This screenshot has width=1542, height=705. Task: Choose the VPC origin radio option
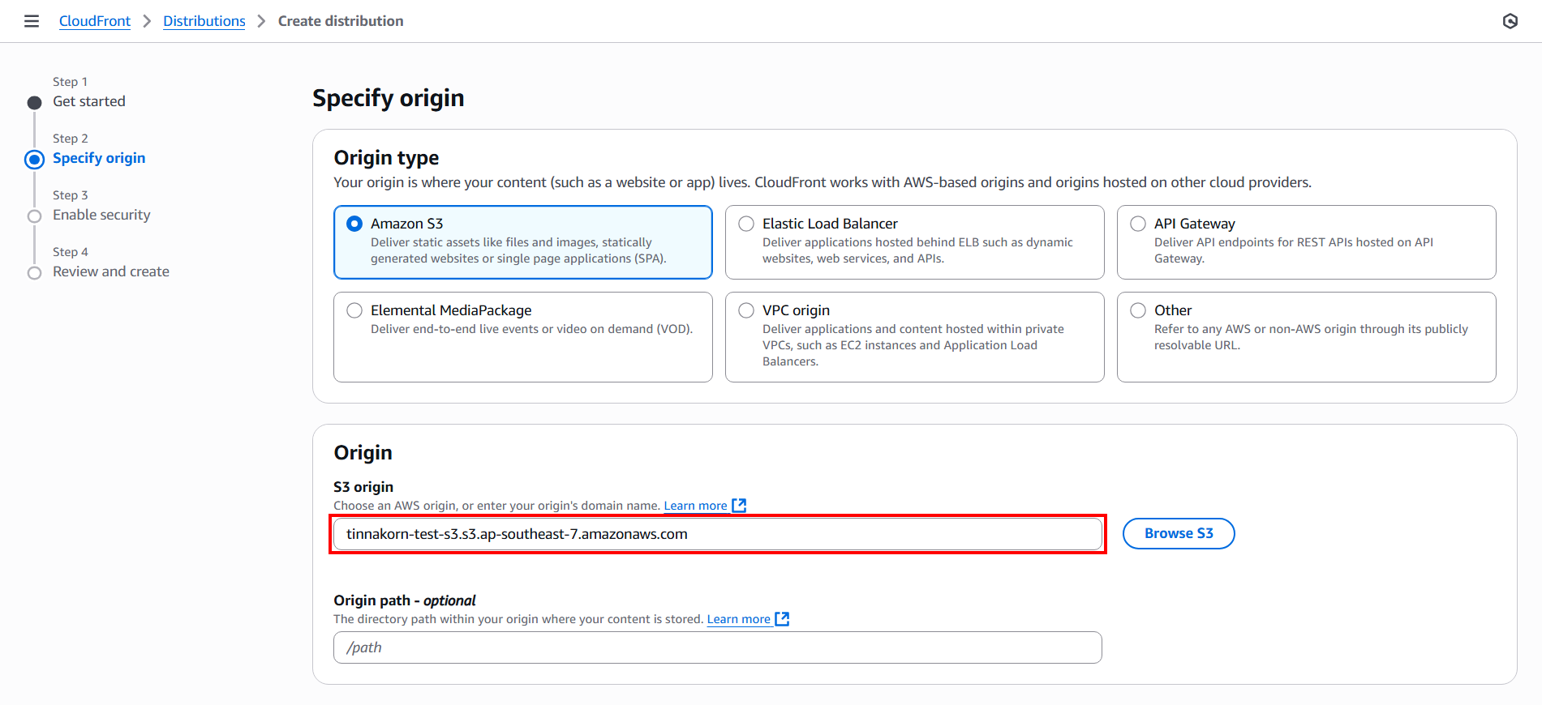pos(746,310)
